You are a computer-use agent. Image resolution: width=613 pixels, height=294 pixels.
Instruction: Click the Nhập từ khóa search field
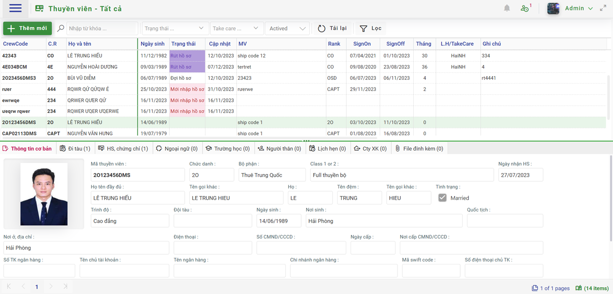[102, 29]
